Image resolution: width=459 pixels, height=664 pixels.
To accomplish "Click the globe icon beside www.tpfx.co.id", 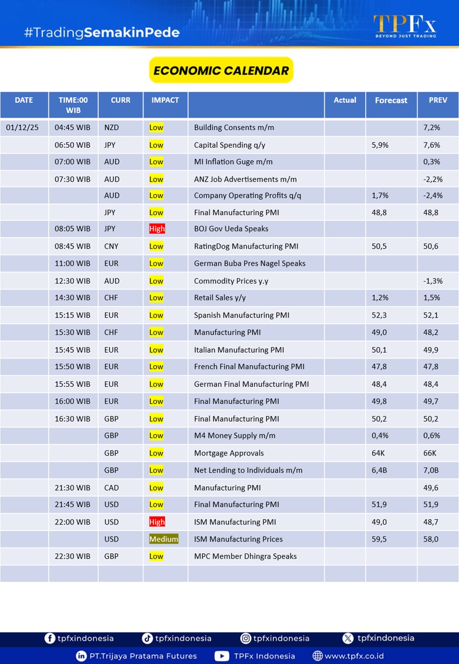I will [318, 656].
